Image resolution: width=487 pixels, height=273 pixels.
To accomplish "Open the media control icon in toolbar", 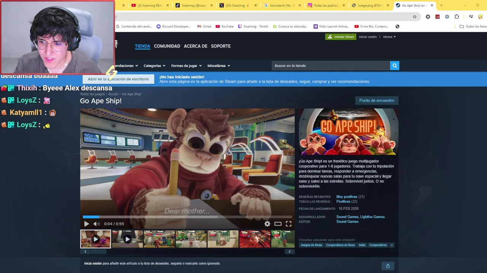I will point(471,17).
